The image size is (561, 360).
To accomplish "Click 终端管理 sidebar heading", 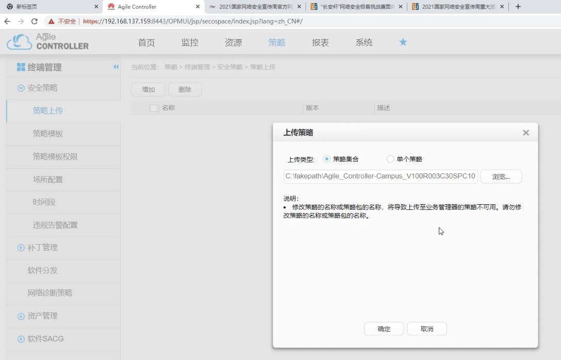I will point(44,67).
